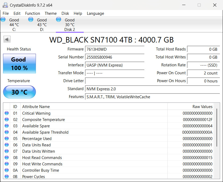This screenshot has width=223, height=182.
Task: Click raw value 0000000000012F
Action: click(198, 120)
